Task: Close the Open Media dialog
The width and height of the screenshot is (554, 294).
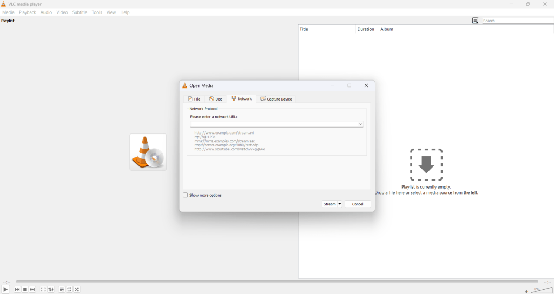Action: pyautogui.click(x=366, y=85)
